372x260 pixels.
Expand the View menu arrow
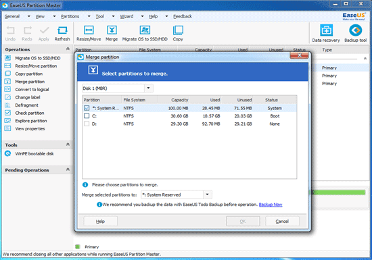tap(54, 16)
